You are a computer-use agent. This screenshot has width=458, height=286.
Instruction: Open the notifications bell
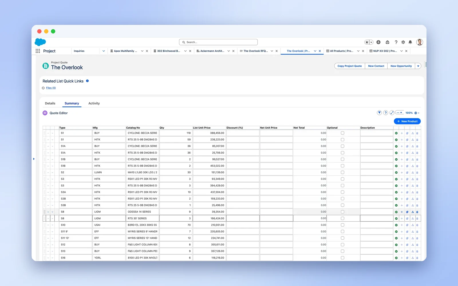410,42
